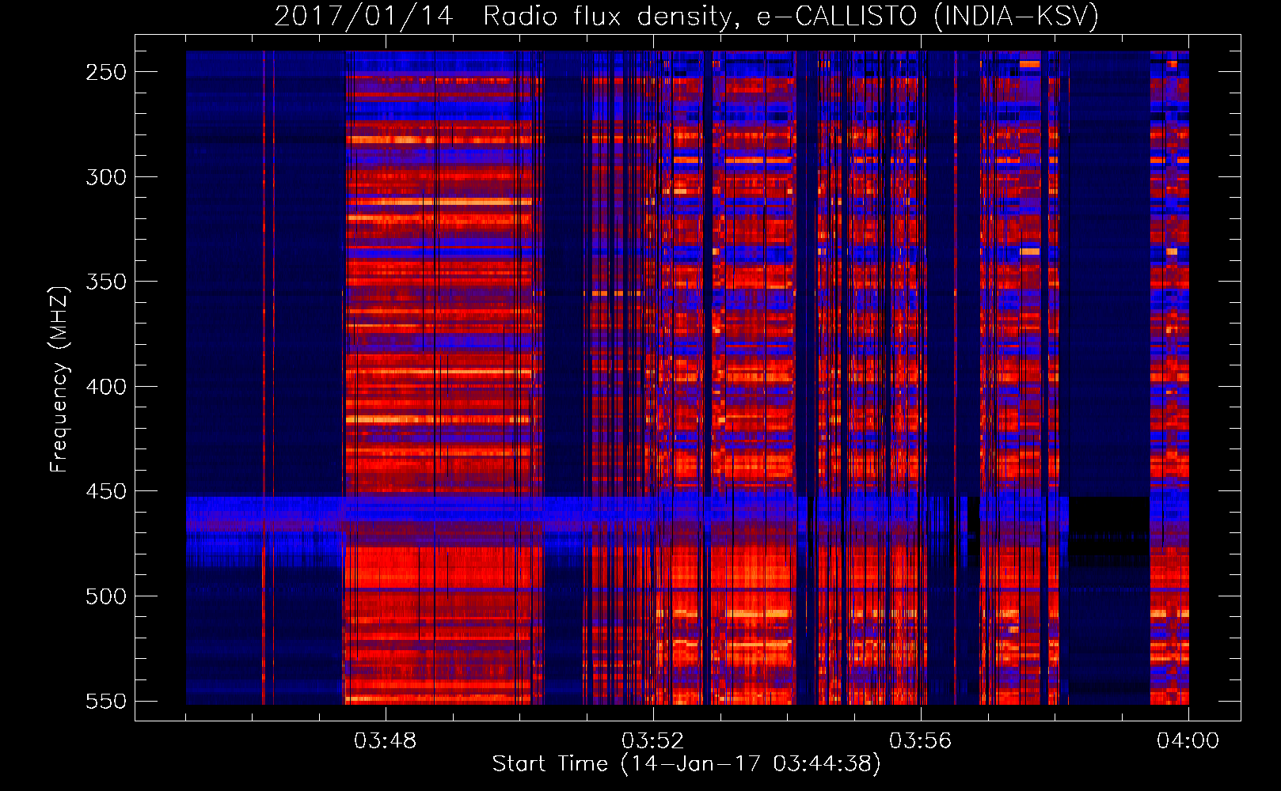
Task: Click the 250 frequency tick label
Action: (x=106, y=72)
